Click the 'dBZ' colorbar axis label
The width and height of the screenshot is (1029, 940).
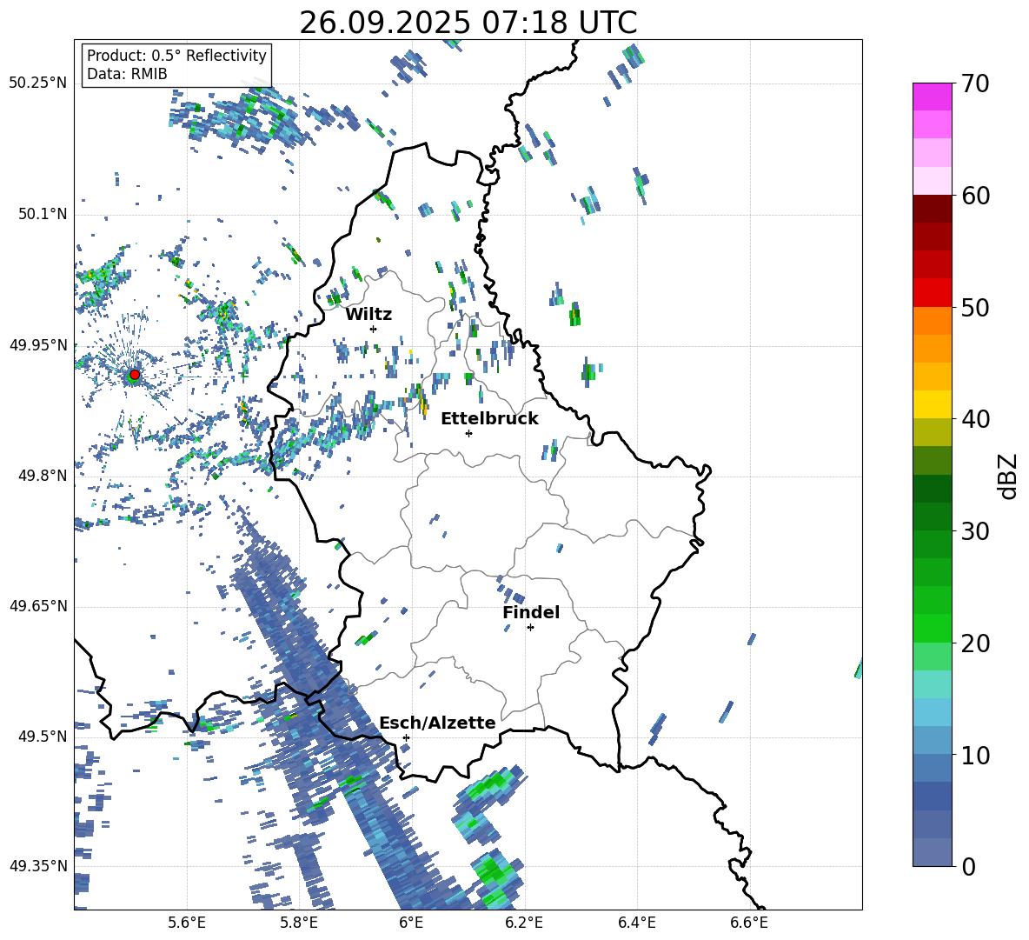point(1009,476)
